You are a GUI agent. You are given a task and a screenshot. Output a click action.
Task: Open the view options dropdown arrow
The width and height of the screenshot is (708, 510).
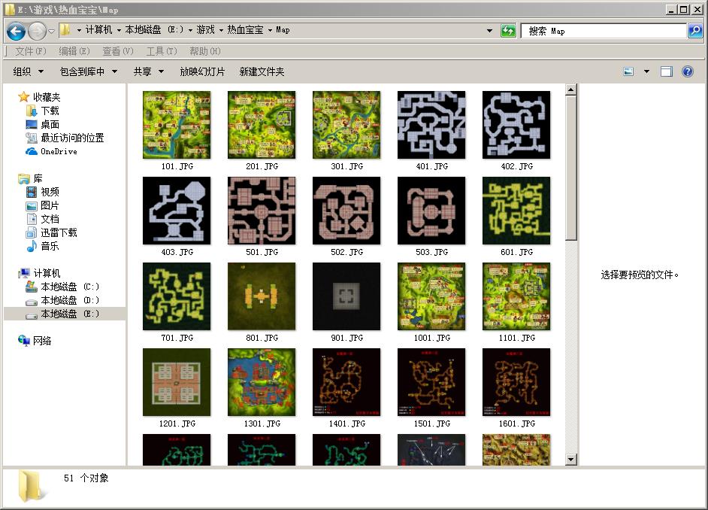[x=646, y=71]
